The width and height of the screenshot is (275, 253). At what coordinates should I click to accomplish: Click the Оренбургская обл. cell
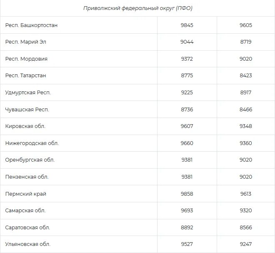[30, 160]
